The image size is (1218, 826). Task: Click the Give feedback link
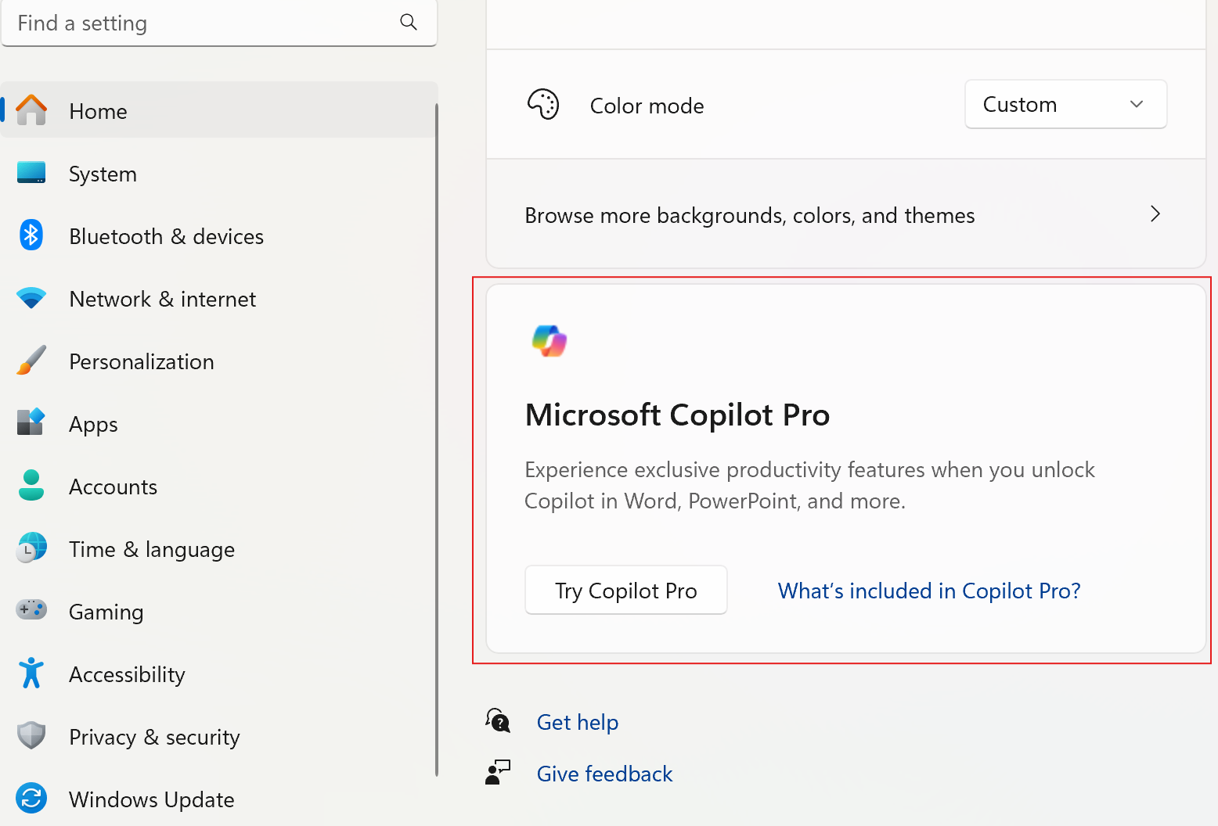604,774
